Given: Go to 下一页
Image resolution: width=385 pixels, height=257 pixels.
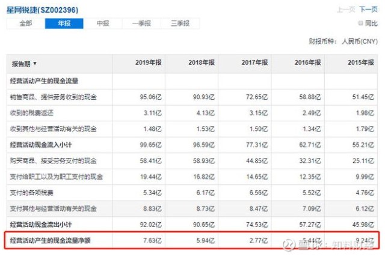Looking at the screenshot, I should (x=368, y=10).
